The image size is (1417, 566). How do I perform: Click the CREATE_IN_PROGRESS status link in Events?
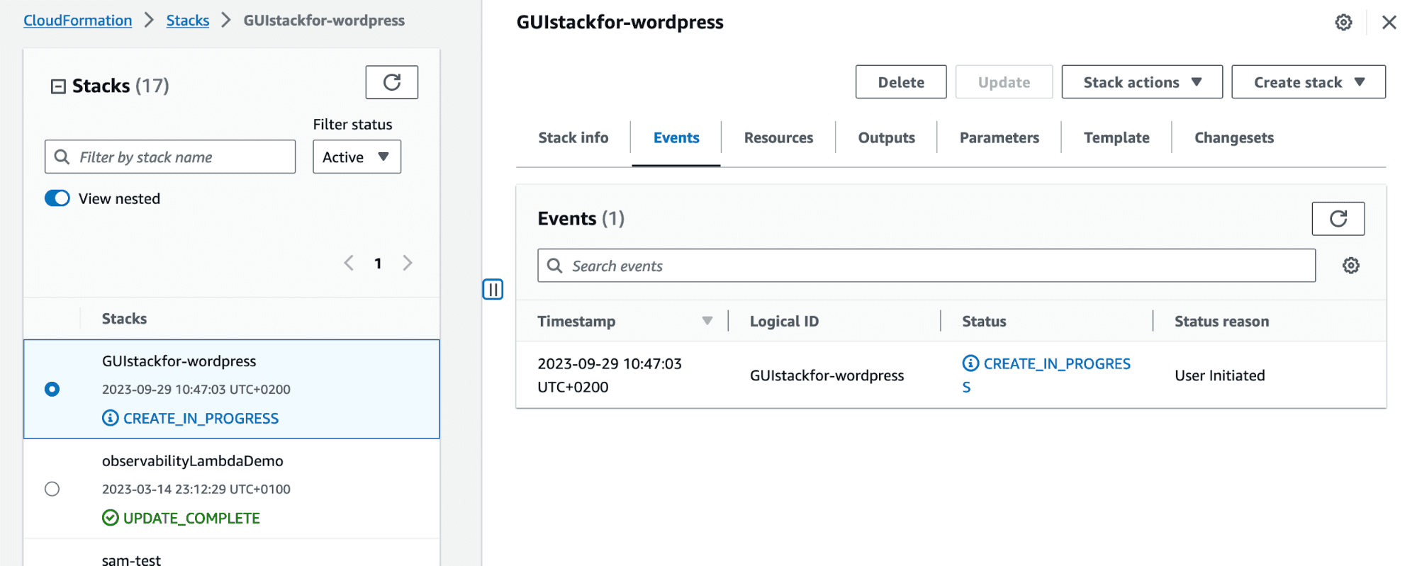pos(1046,375)
